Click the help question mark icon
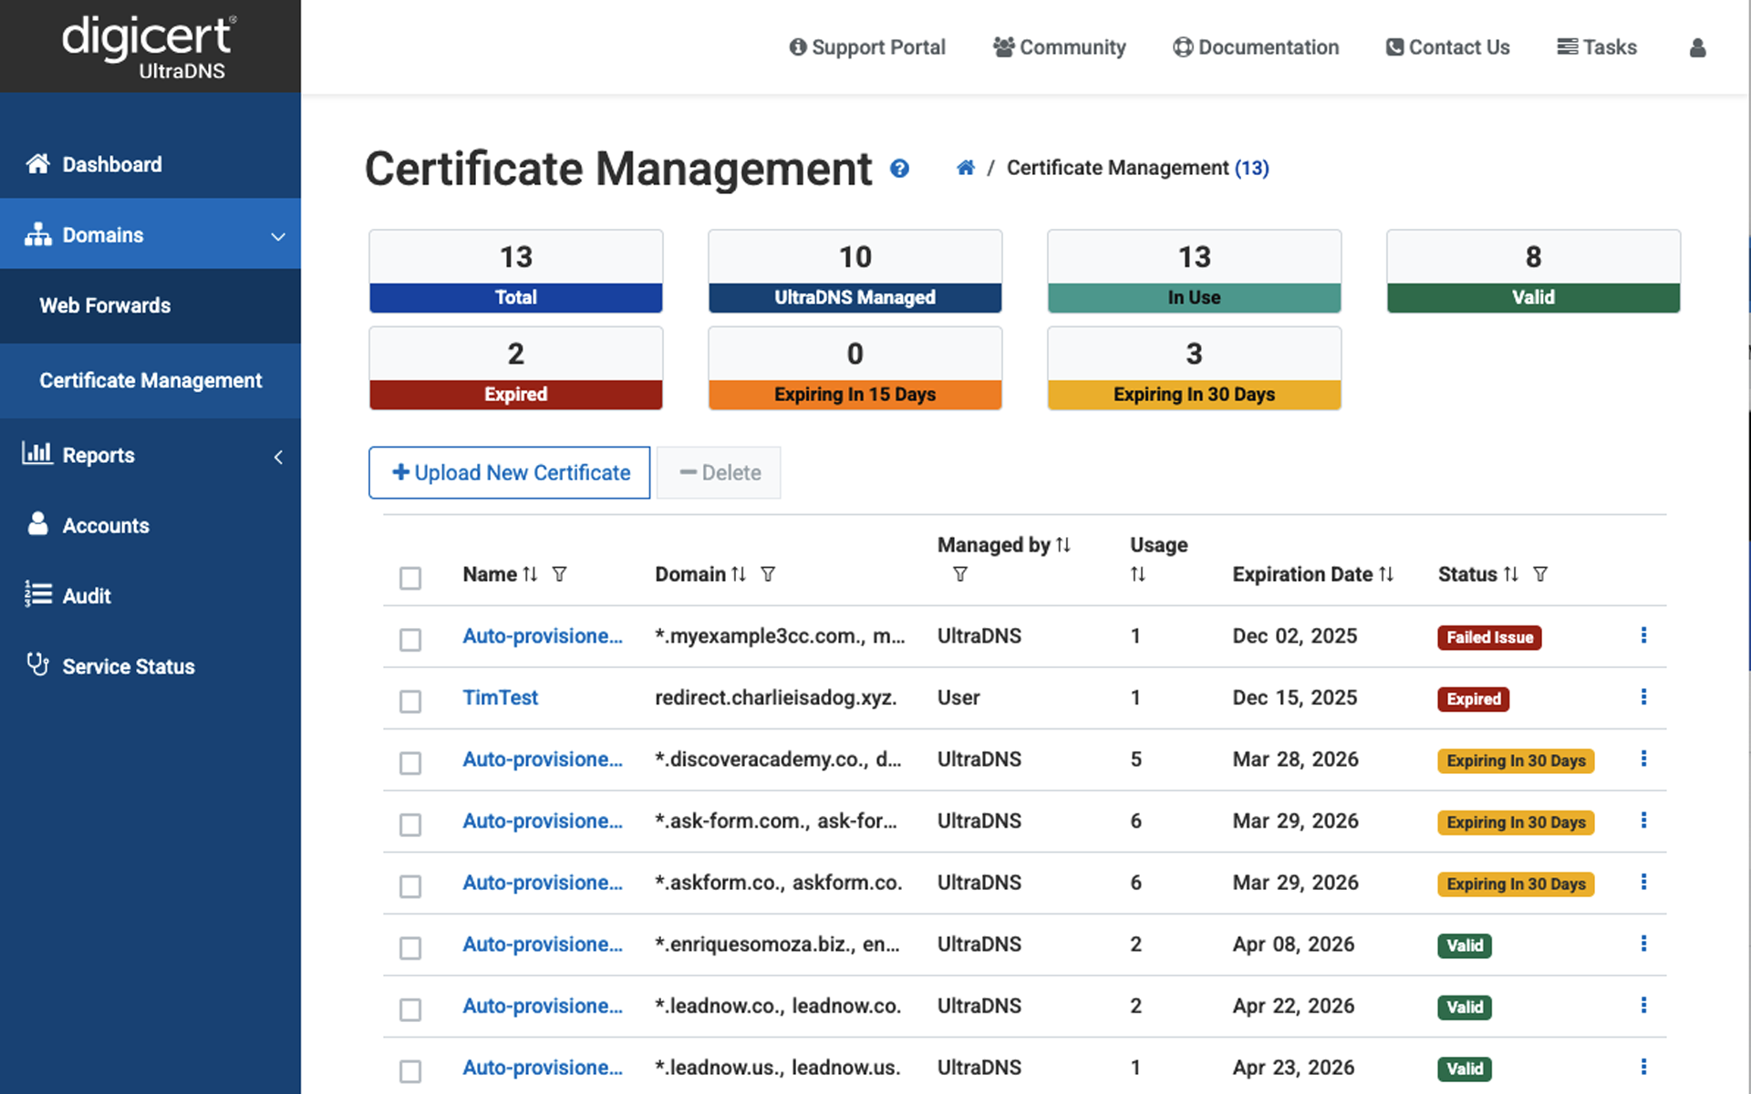The width and height of the screenshot is (1751, 1094). (x=899, y=169)
